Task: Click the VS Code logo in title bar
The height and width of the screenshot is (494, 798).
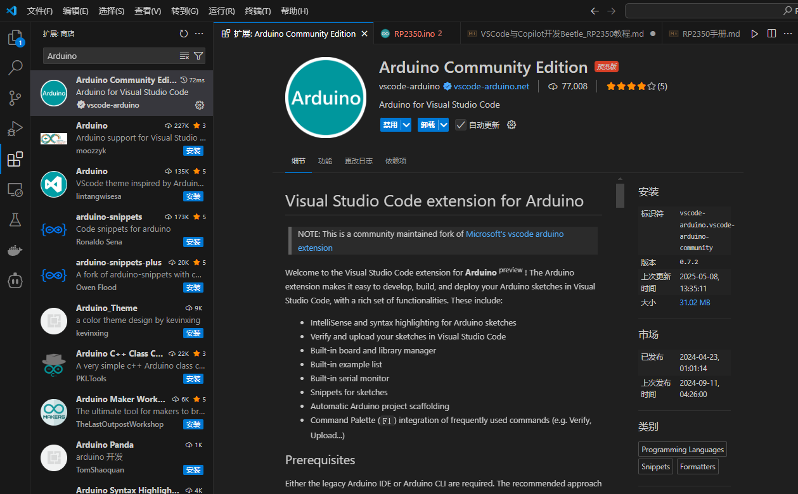Action: coord(11,11)
